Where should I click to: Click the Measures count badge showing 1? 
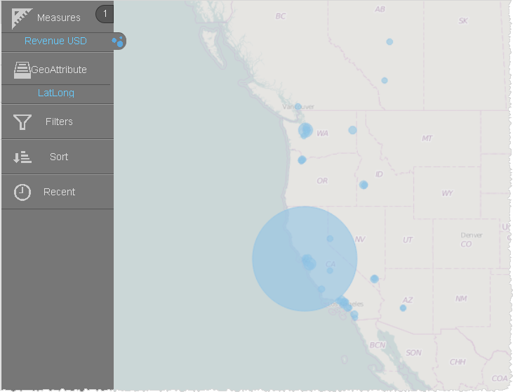point(105,14)
